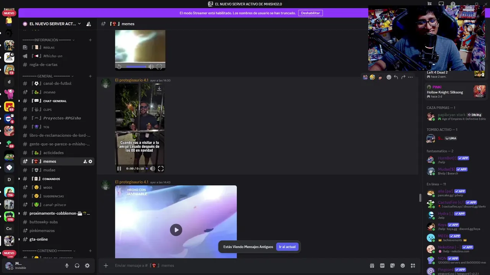490x275 pixels.
Task: React with the laughing emoji quick reaction
Action: click(x=372, y=77)
